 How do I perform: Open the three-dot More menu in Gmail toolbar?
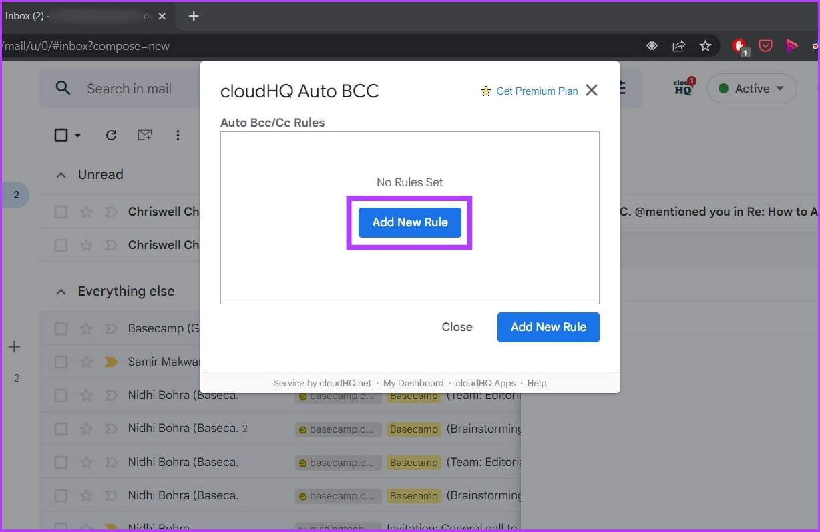click(x=178, y=135)
